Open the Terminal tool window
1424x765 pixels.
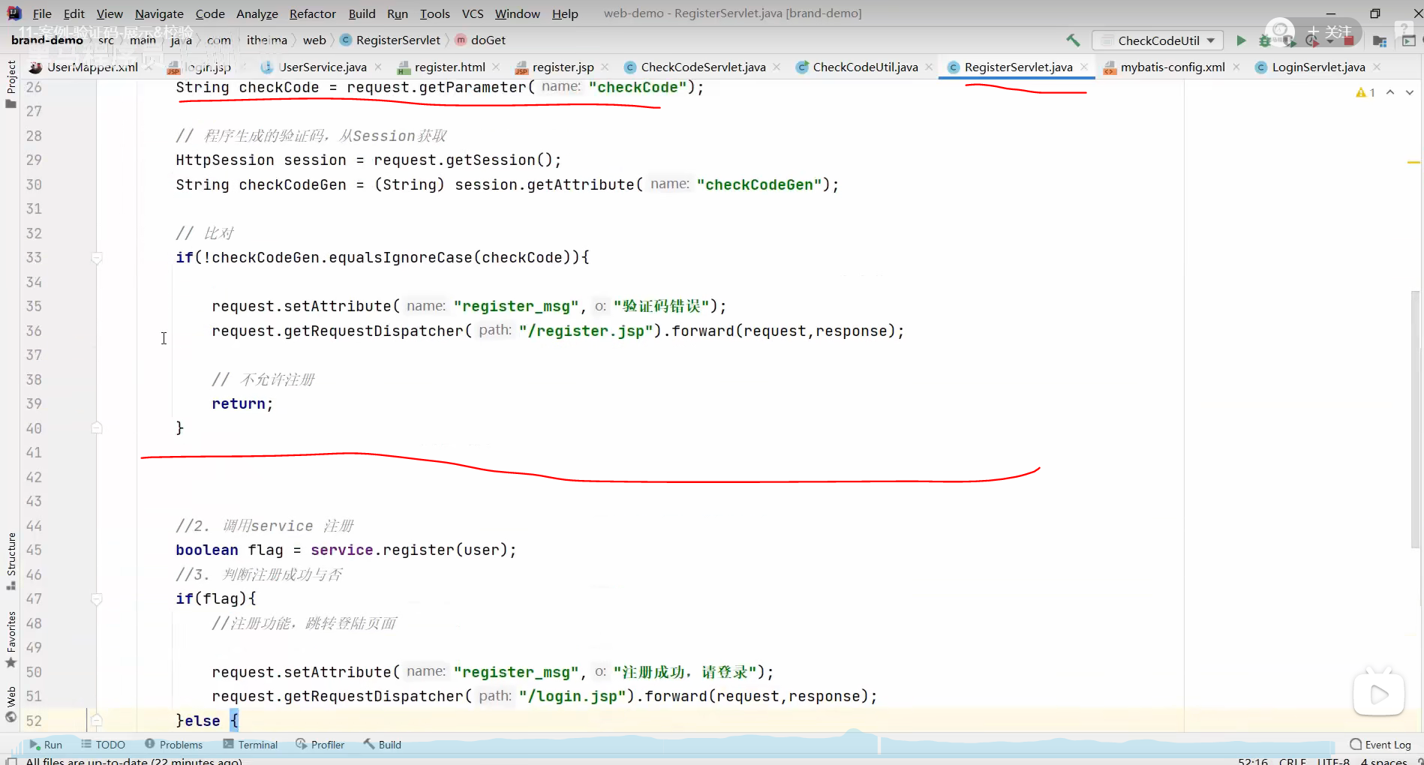(x=250, y=745)
